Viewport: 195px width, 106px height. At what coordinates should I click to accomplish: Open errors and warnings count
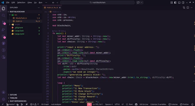tap(35, 104)
